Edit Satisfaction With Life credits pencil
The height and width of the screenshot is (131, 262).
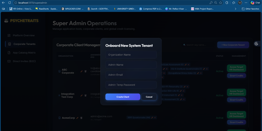[181, 91]
